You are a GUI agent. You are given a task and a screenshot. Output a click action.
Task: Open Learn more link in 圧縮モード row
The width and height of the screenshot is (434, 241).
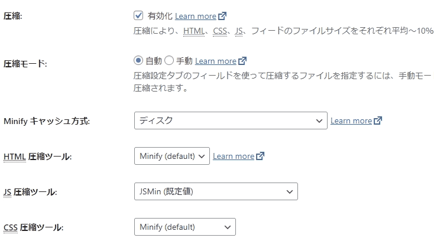(216, 61)
